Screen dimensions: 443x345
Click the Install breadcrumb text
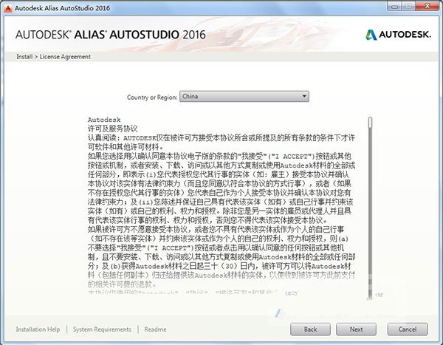click(24, 57)
